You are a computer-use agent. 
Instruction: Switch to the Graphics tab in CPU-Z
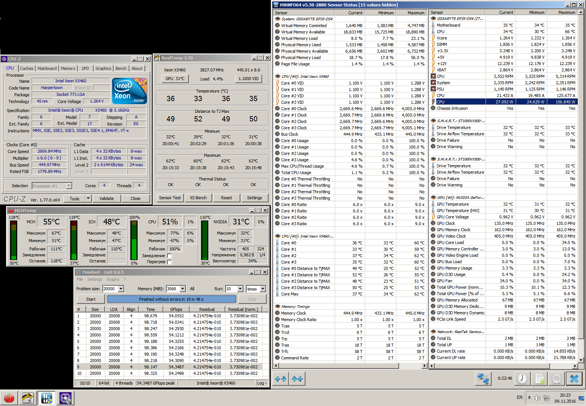(x=103, y=68)
